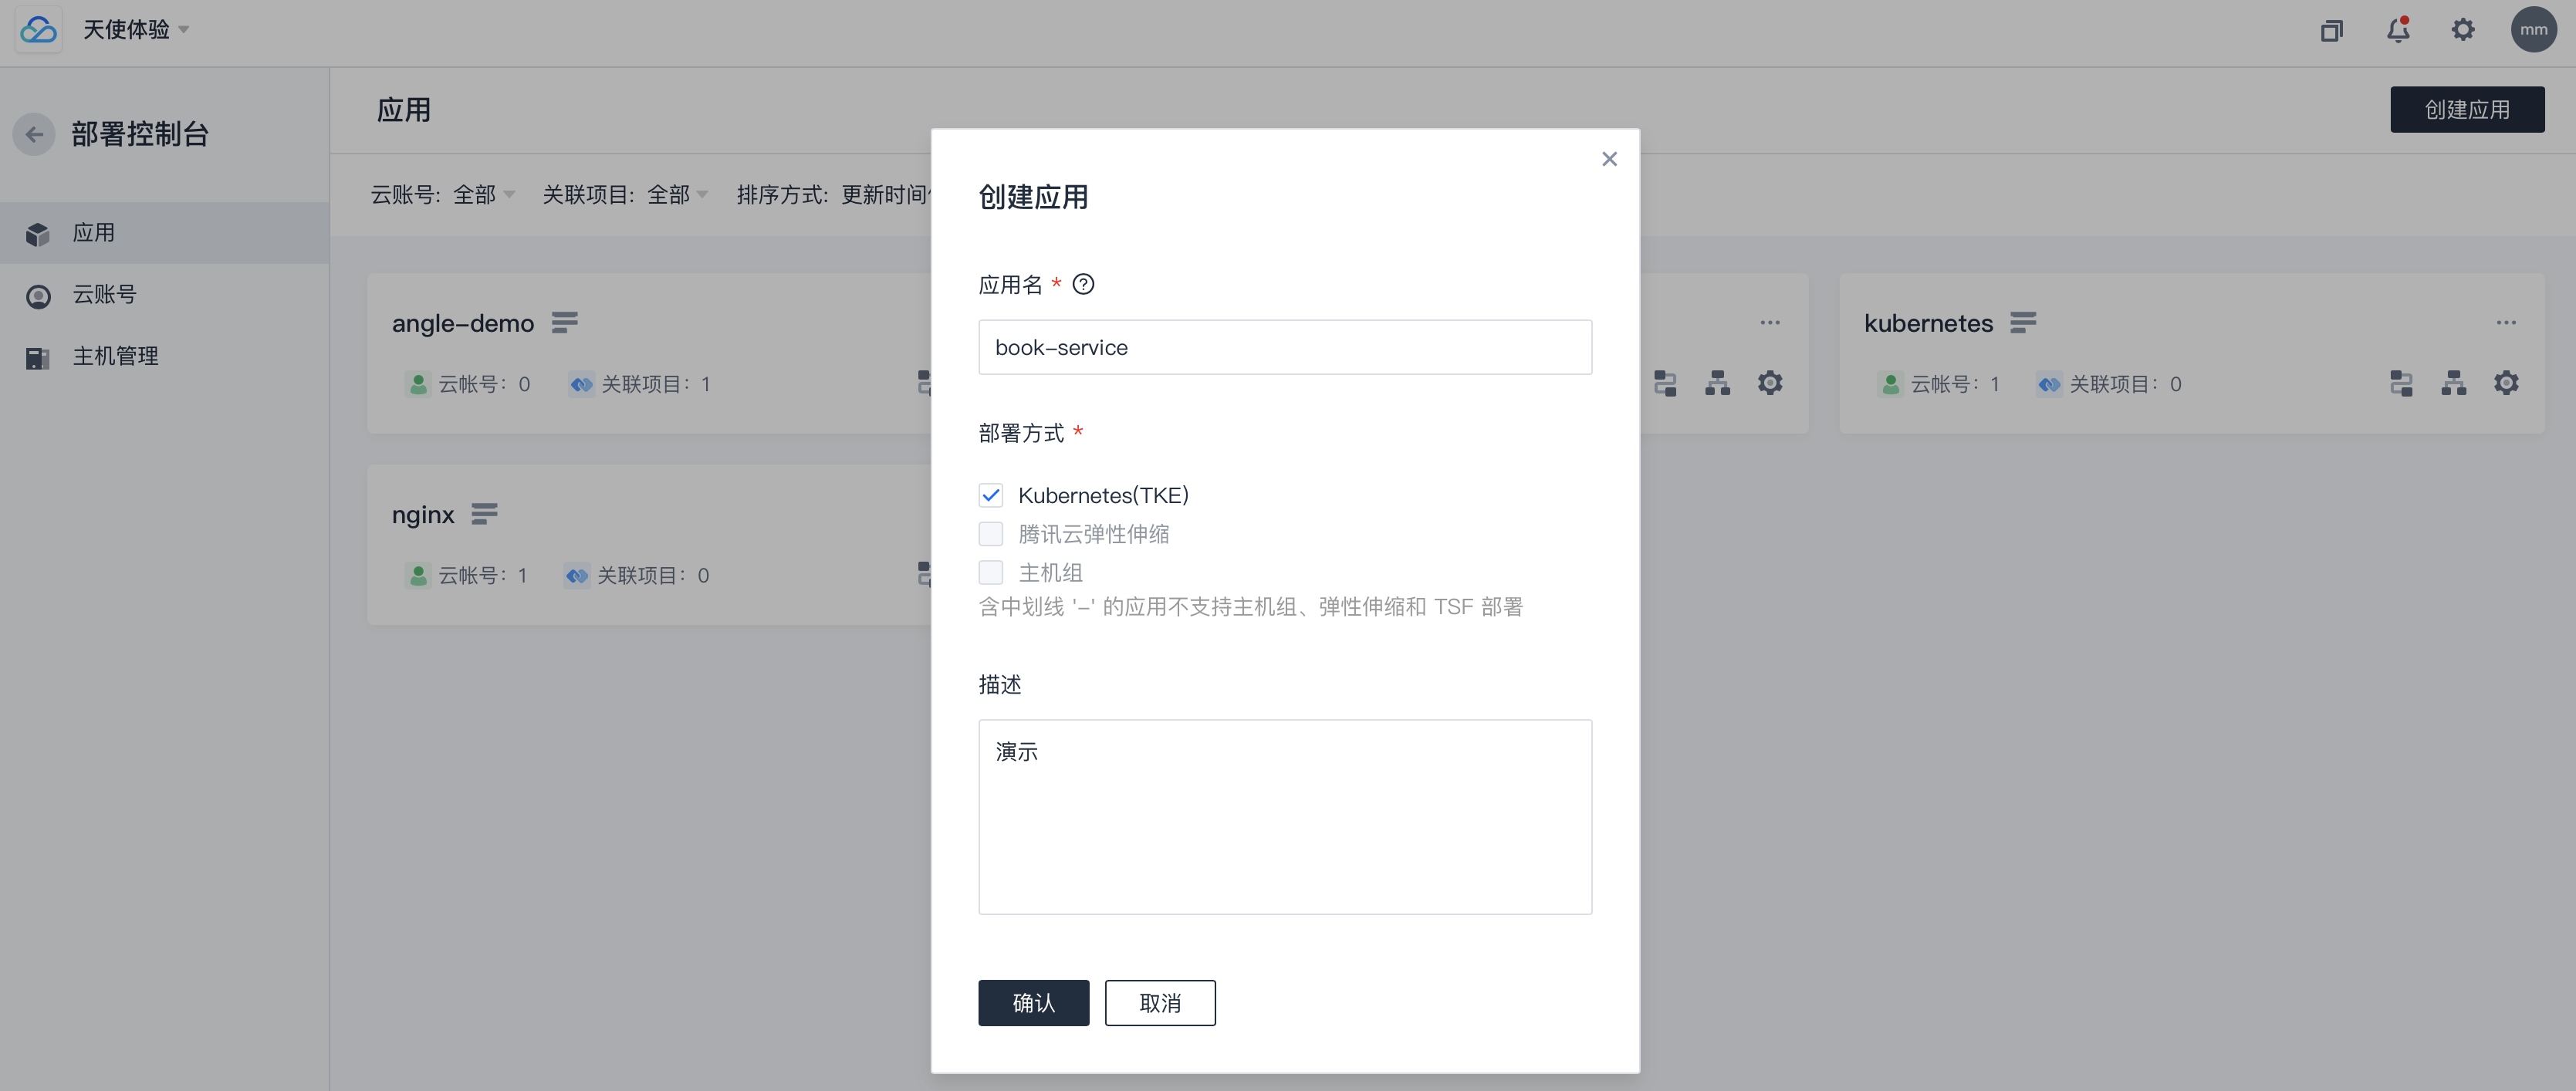
Task: Open the more menu on kubernetes card
Action: coord(2506,322)
